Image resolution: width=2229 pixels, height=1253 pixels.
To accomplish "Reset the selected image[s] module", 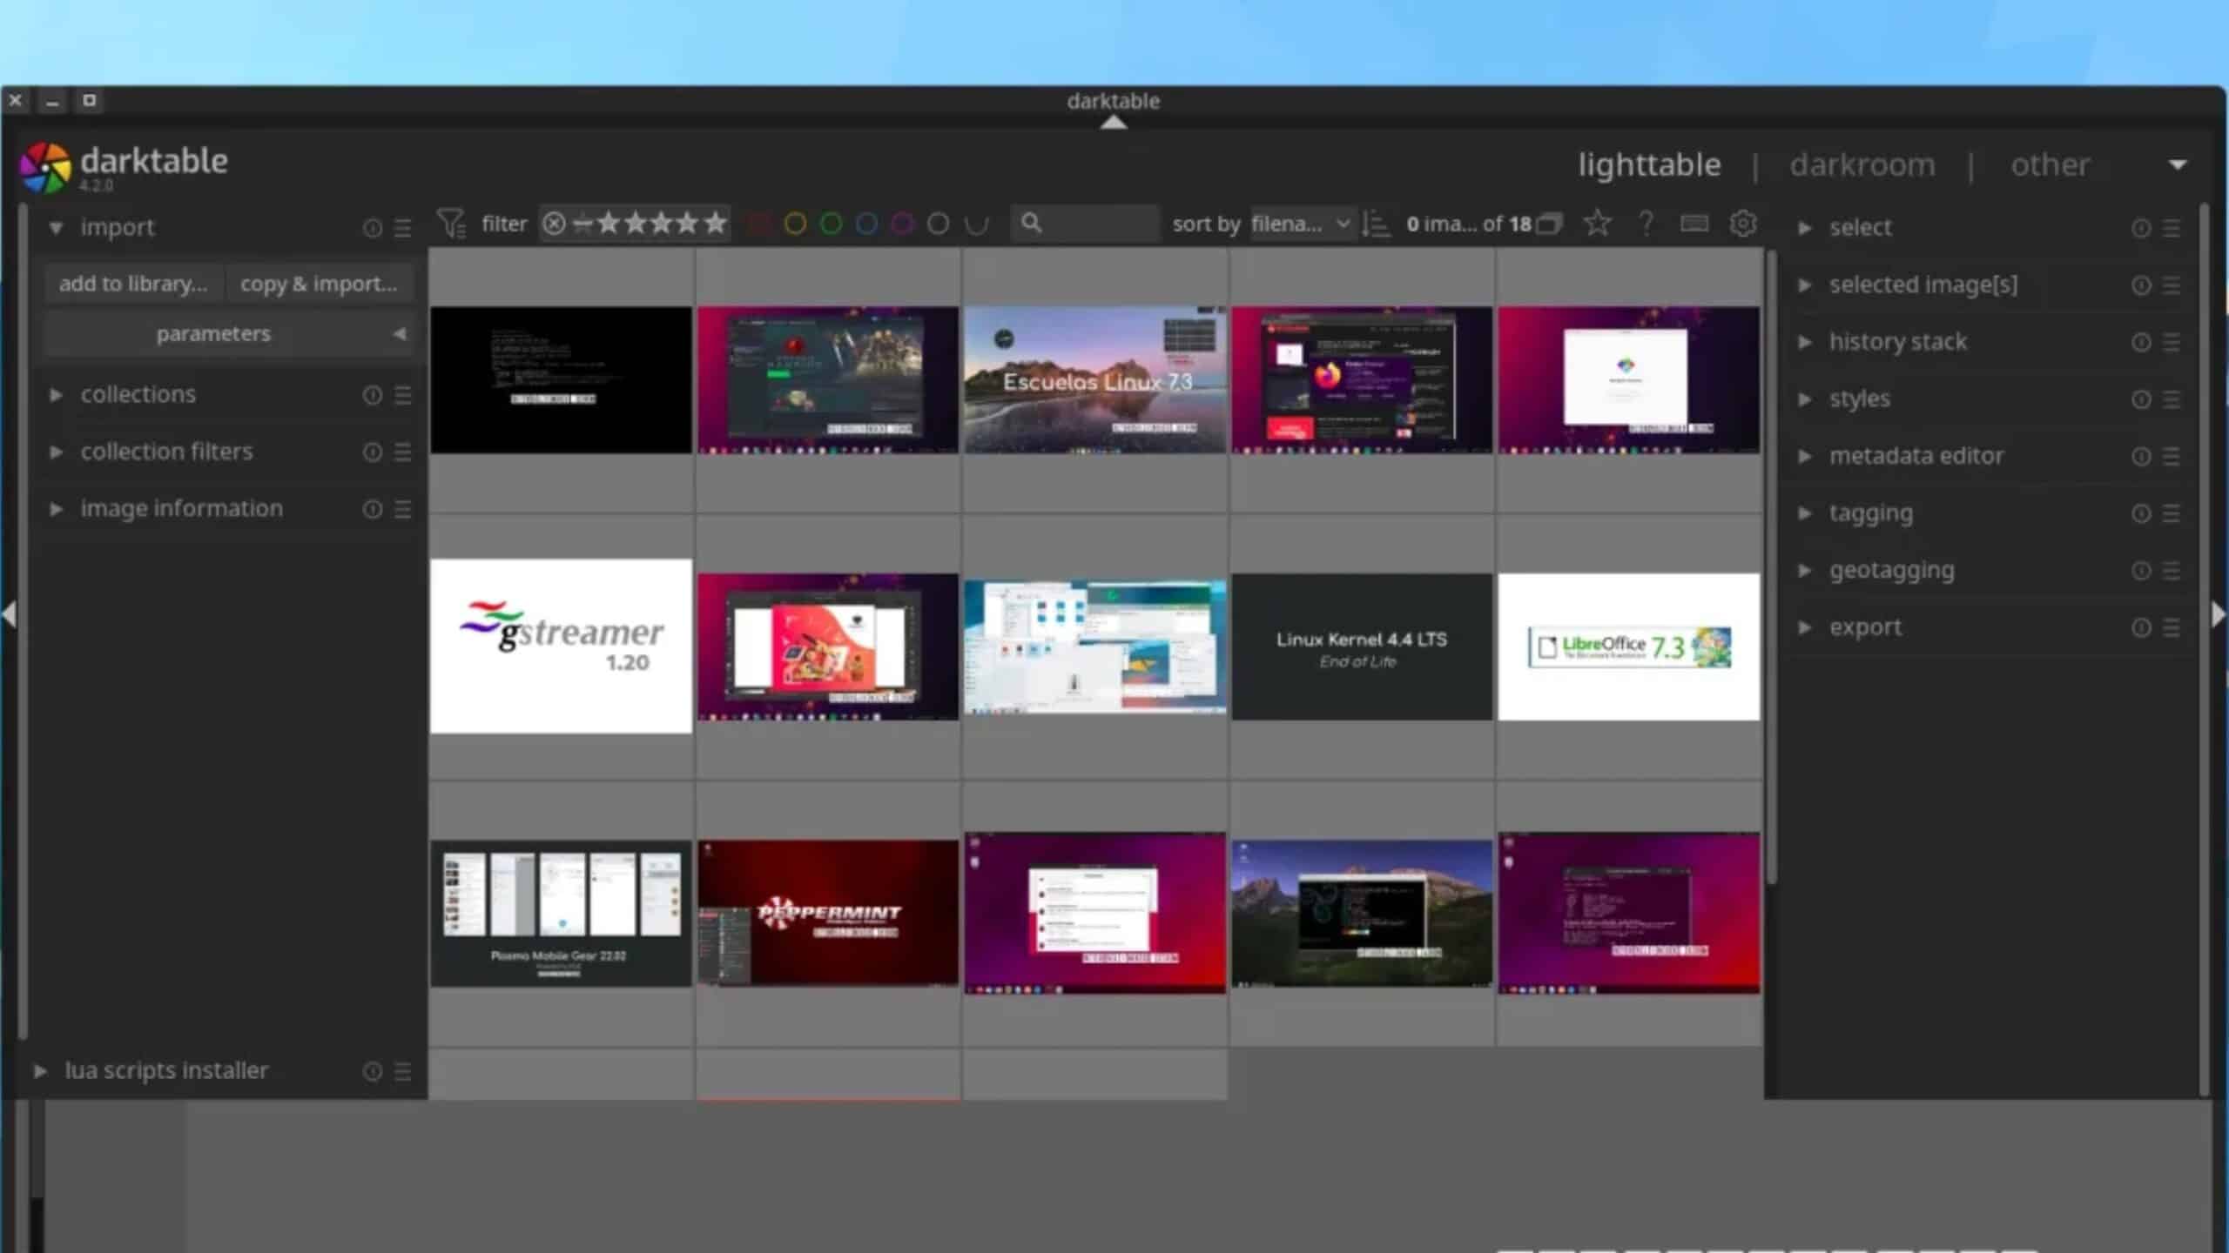I will pyautogui.click(x=2141, y=285).
